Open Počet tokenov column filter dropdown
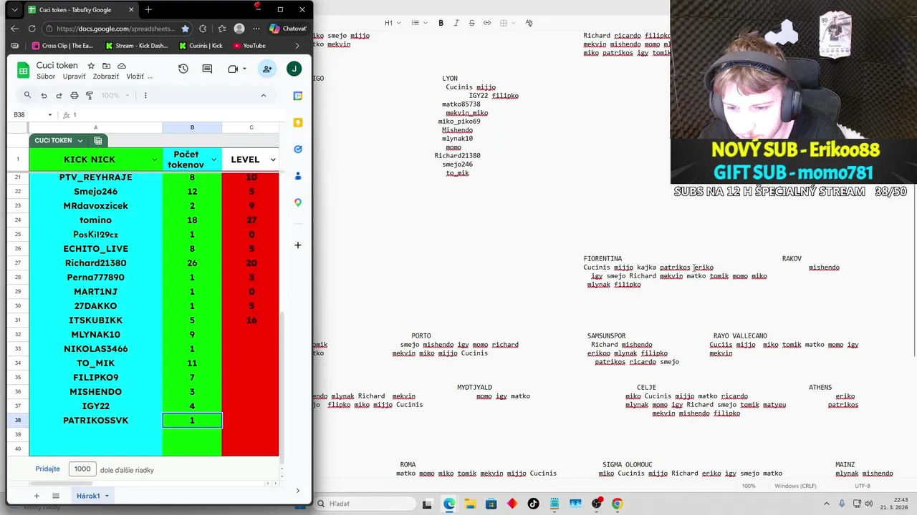917x515 pixels. point(213,160)
